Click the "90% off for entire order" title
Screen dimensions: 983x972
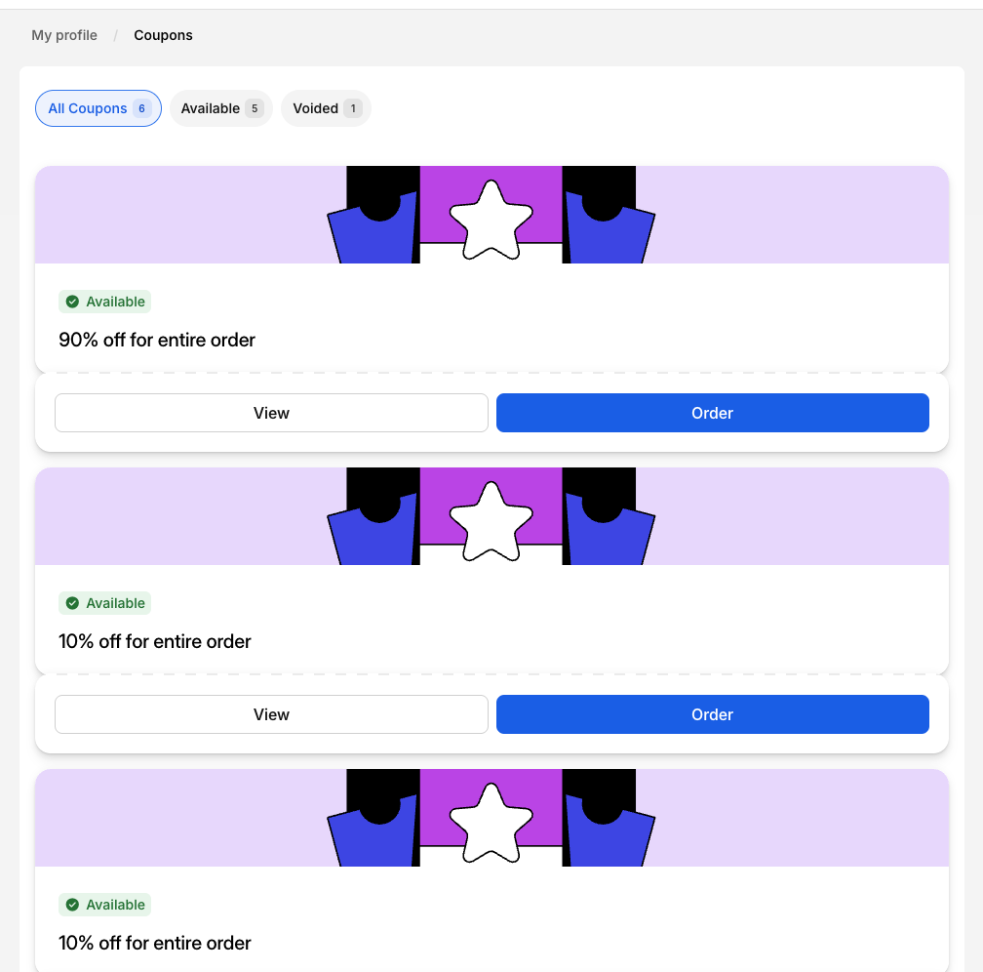(157, 341)
